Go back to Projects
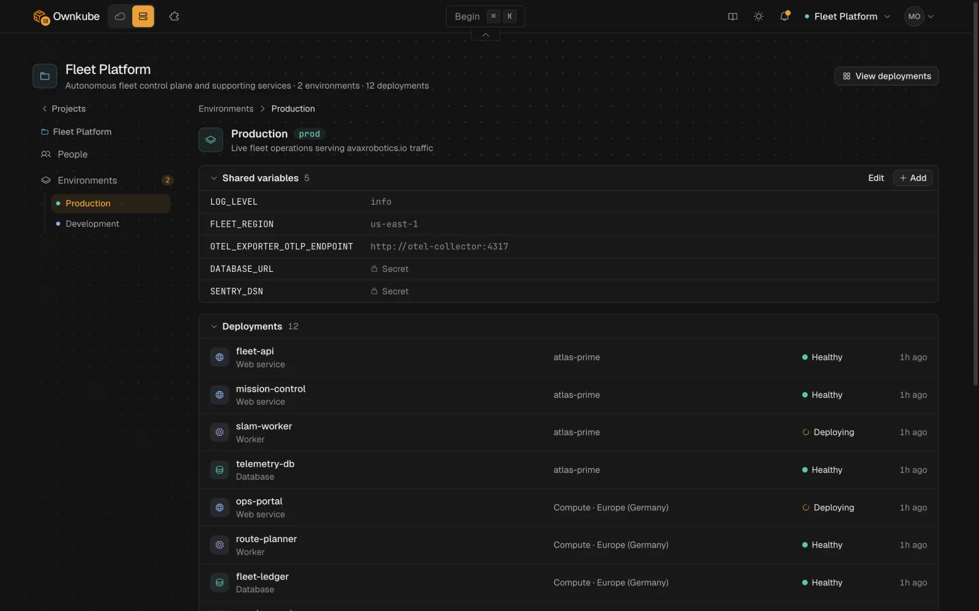The height and width of the screenshot is (611, 979). click(64, 109)
